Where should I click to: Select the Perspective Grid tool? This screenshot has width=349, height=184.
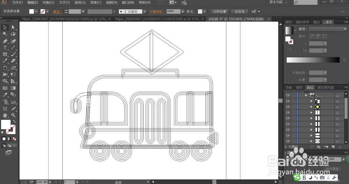[x=13, y=81]
